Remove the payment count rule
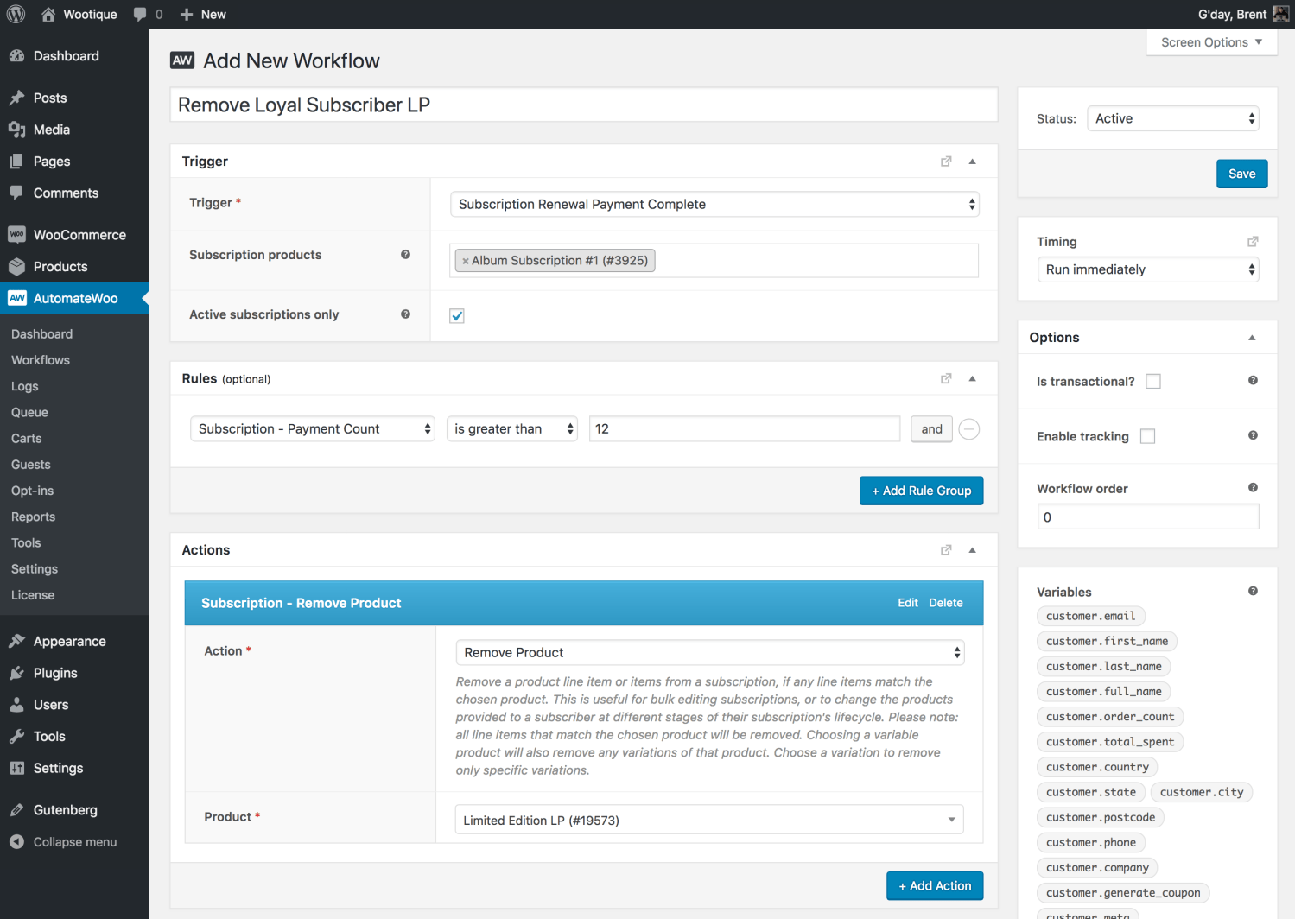This screenshot has width=1295, height=919. 969,429
